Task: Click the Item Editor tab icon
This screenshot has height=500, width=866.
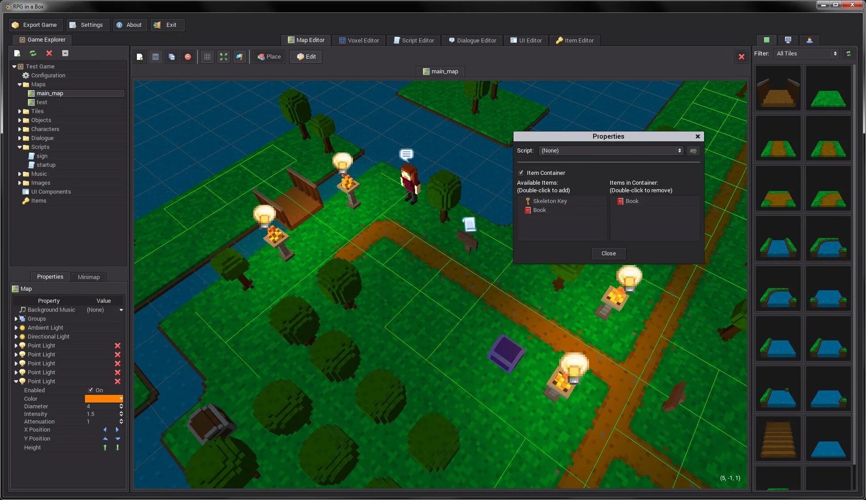Action: (559, 40)
